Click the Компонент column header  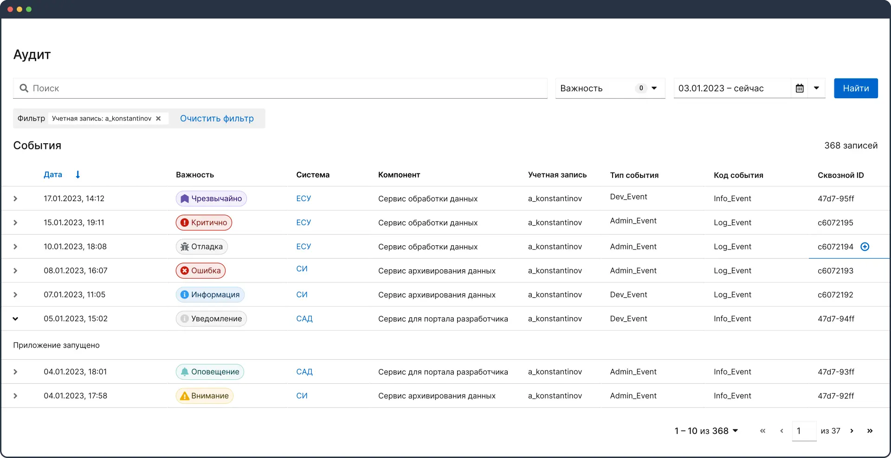pos(399,175)
